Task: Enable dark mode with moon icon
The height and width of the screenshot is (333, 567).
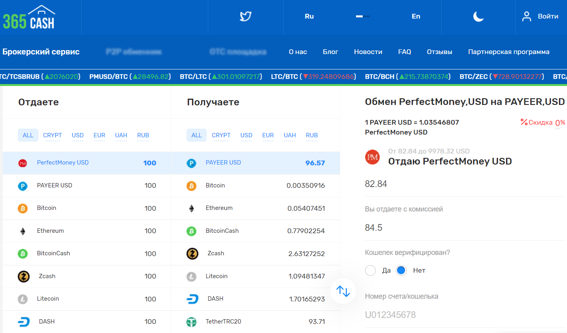Action: 478,16
